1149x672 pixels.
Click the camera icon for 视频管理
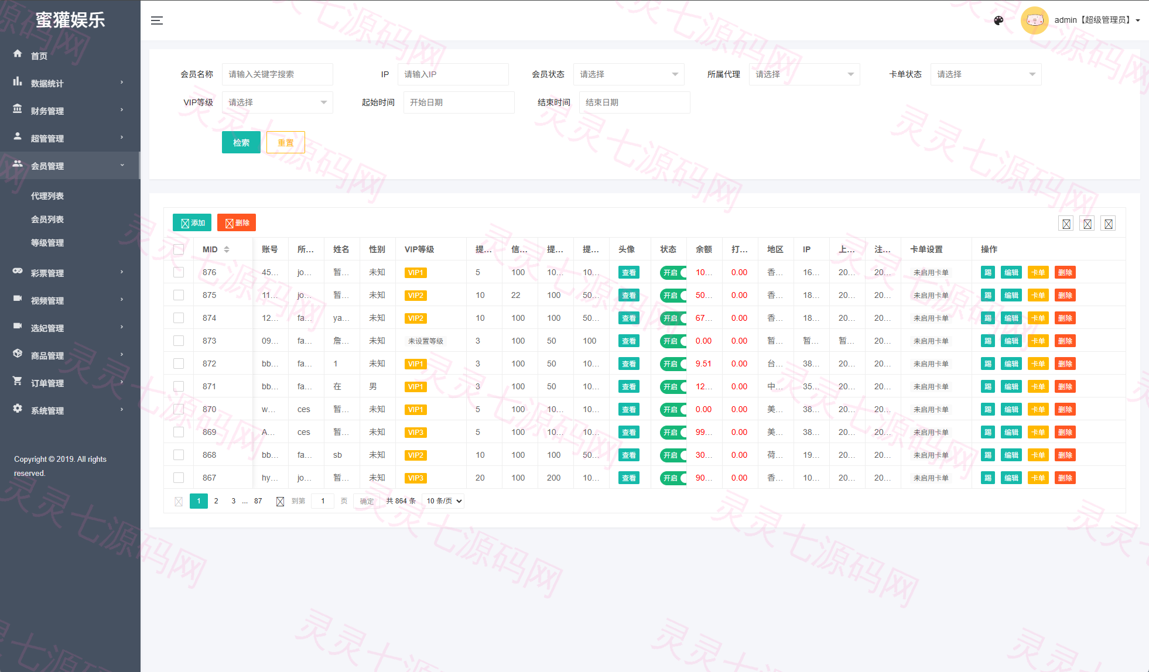pos(18,299)
